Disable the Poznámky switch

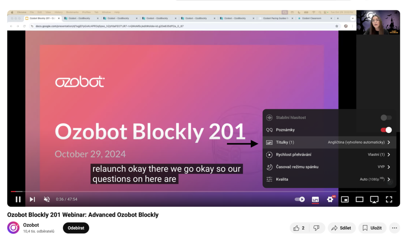coord(386,130)
